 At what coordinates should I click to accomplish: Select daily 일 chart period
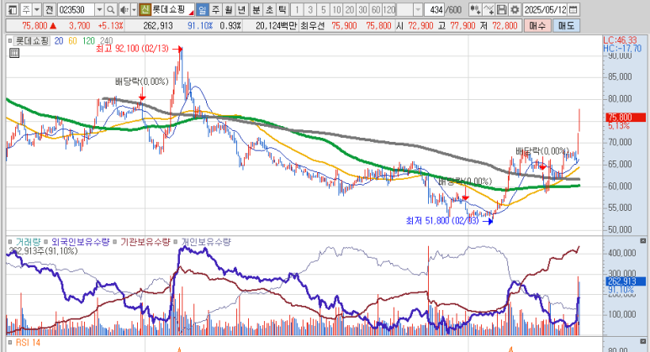[202, 9]
